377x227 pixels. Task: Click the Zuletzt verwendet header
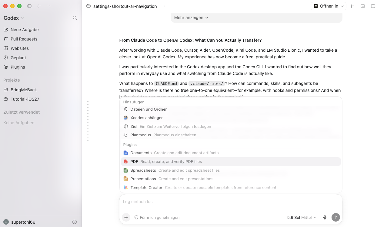[x=22, y=112]
